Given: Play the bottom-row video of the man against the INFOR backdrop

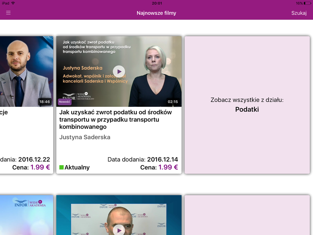Looking at the screenshot, I should [x=119, y=230].
